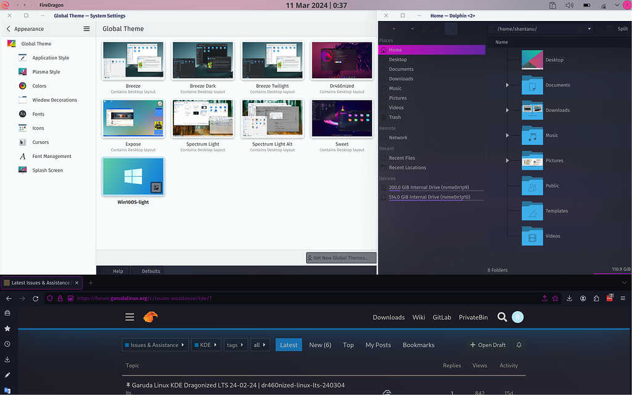Open the Colors settings in Appearance sidebar

click(x=39, y=86)
